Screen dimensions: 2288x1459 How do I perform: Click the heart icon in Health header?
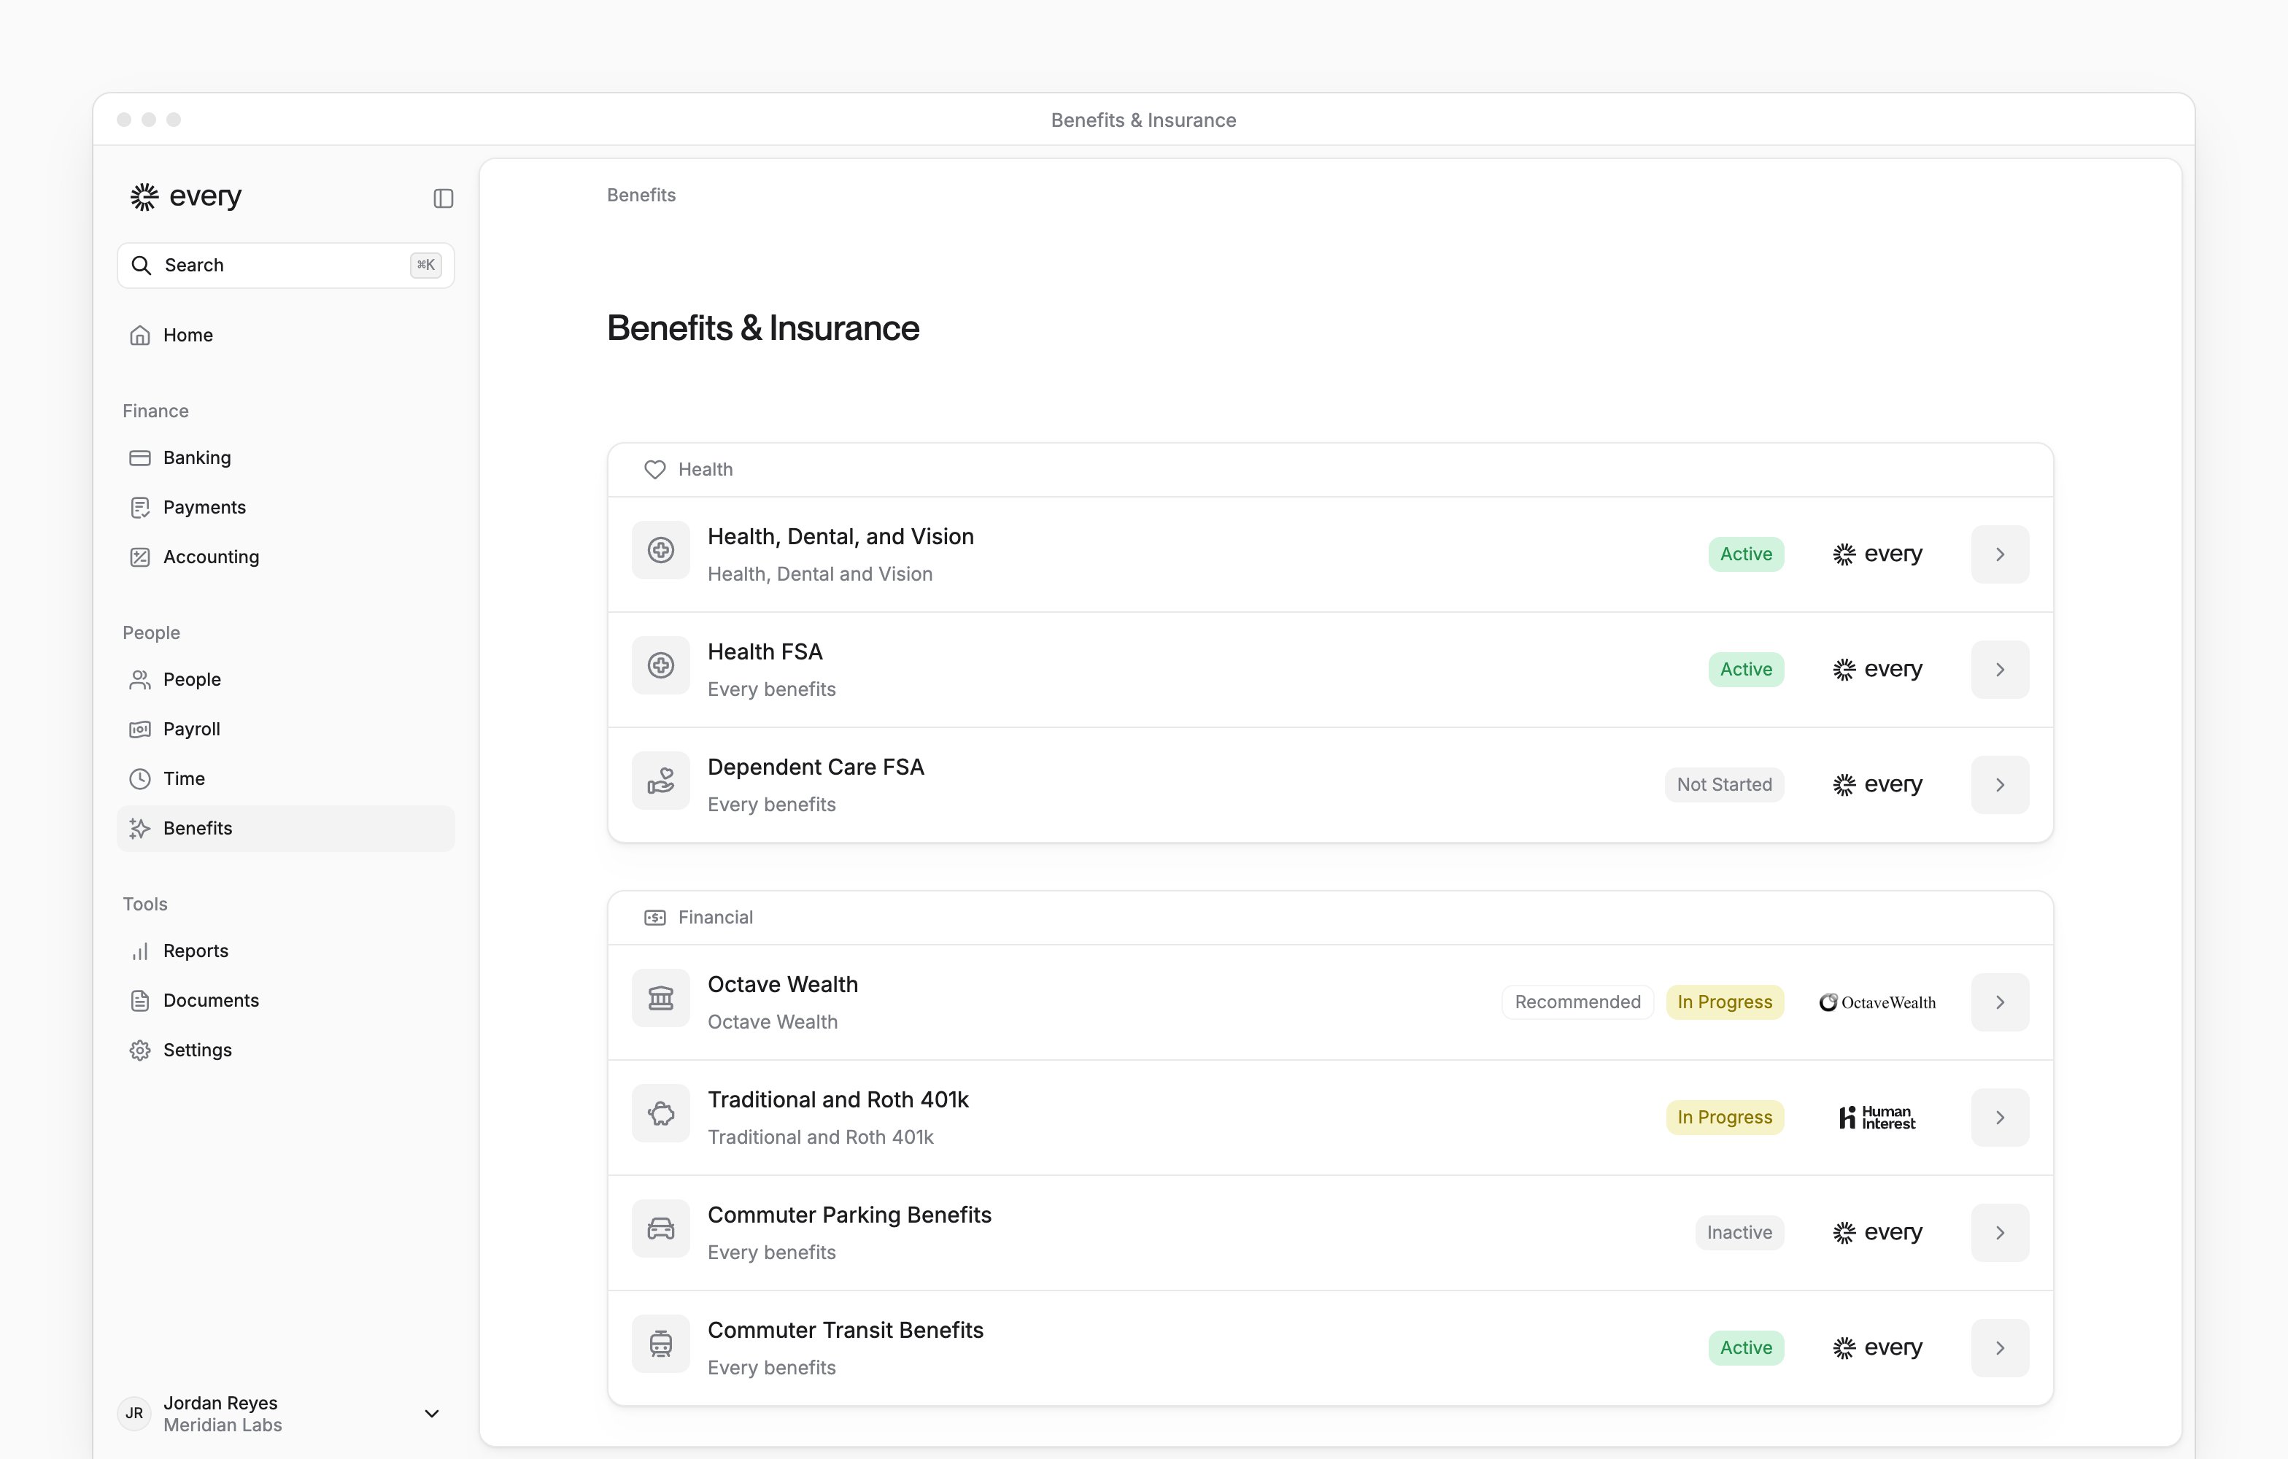coord(654,469)
